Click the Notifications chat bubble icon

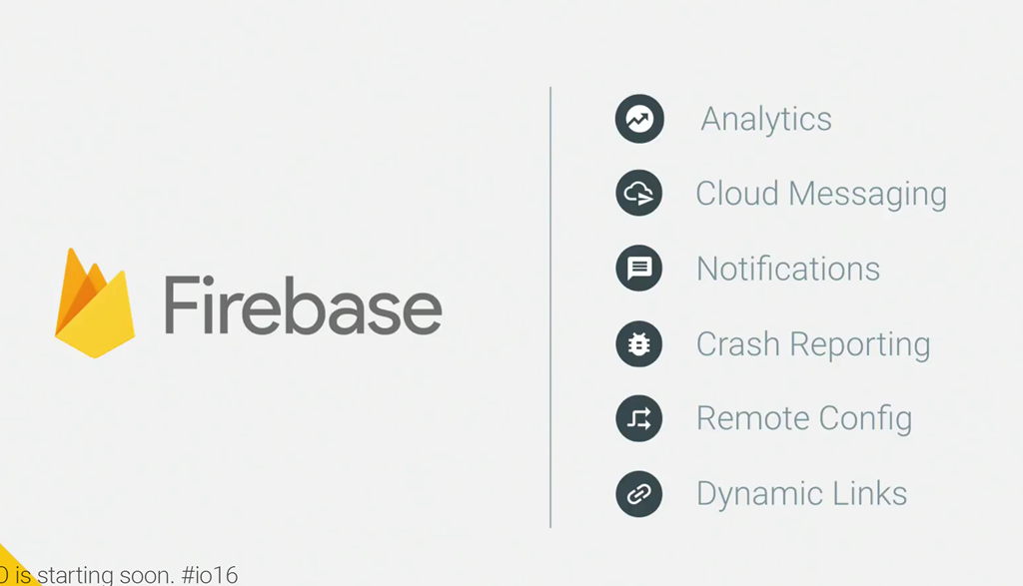639,268
